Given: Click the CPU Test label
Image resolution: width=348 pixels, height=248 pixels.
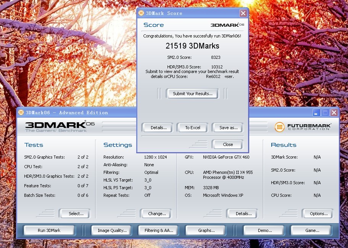Looking at the screenshot, I should (x=33, y=167).
